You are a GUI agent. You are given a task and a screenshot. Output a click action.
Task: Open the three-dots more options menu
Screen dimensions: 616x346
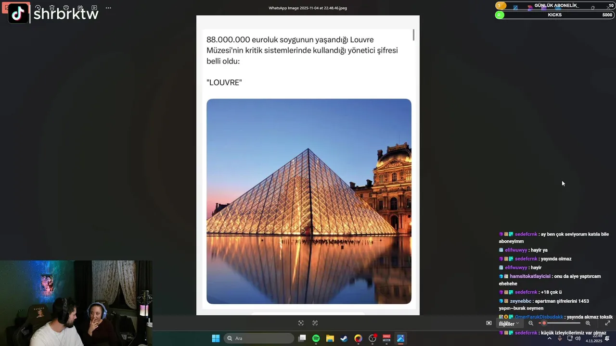(x=108, y=8)
